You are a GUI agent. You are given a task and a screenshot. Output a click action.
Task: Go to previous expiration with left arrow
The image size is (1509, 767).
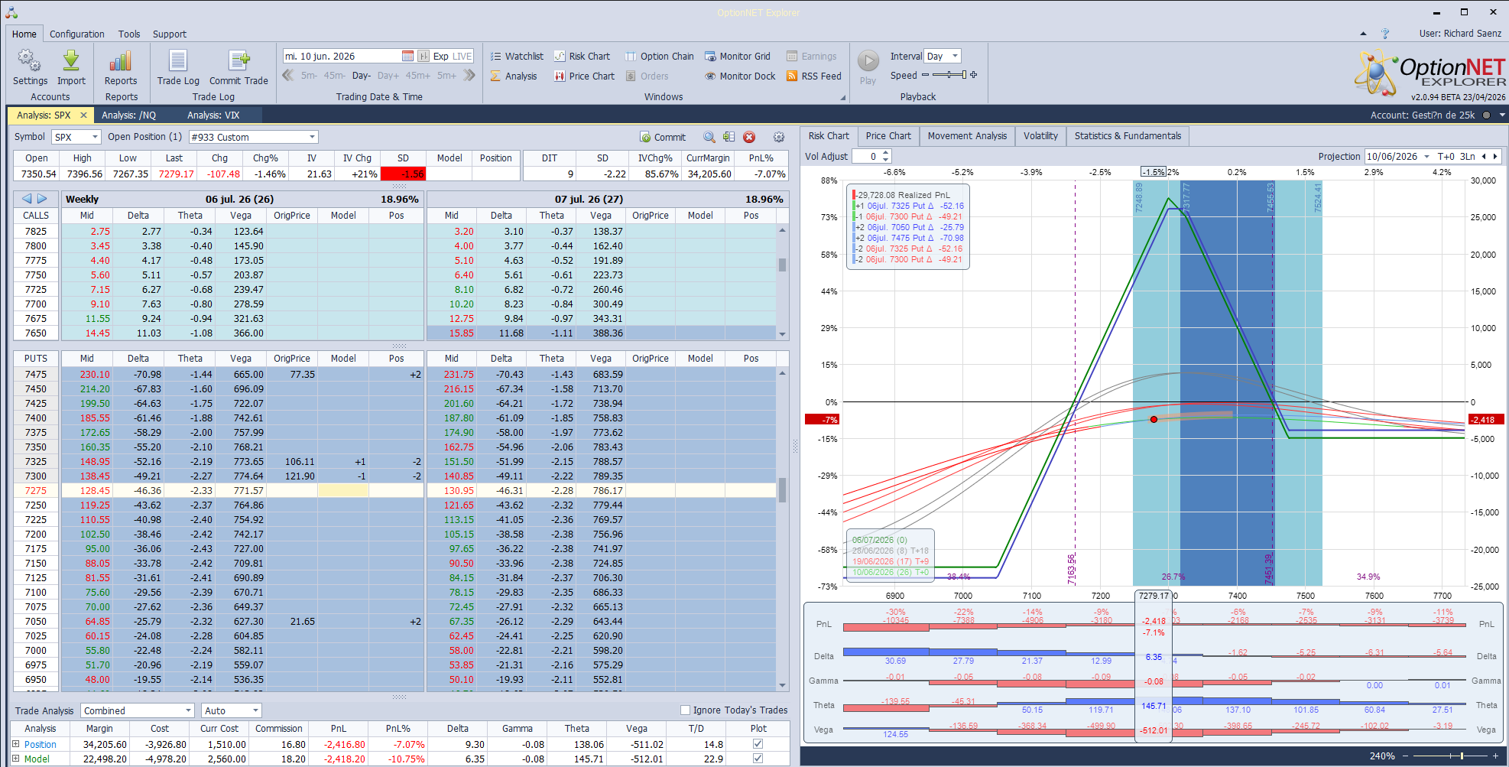coord(27,199)
